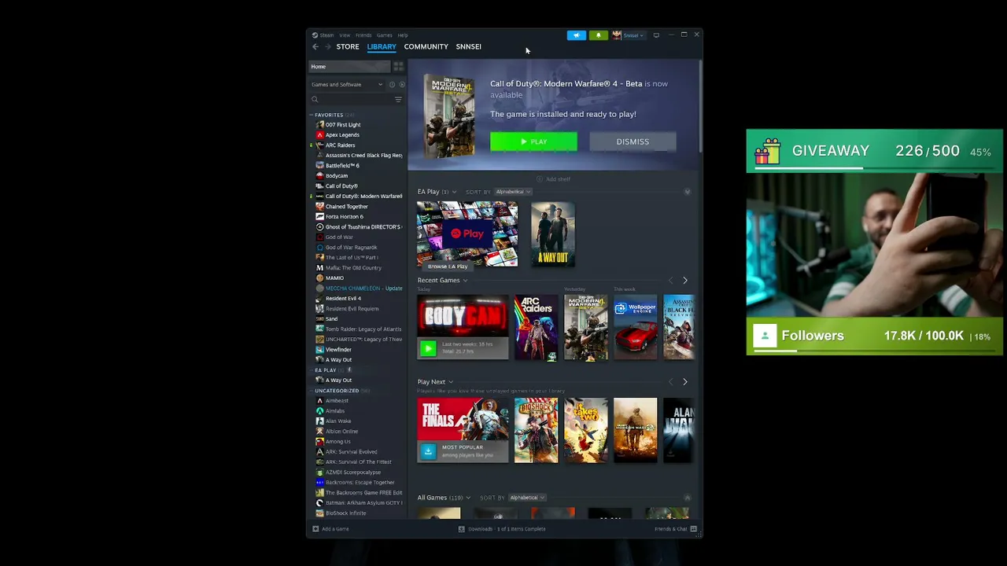Open A Way Out cover in EA Play shelf
The height and width of the screenshot is (566, 1007).
[x=553, y=235]
